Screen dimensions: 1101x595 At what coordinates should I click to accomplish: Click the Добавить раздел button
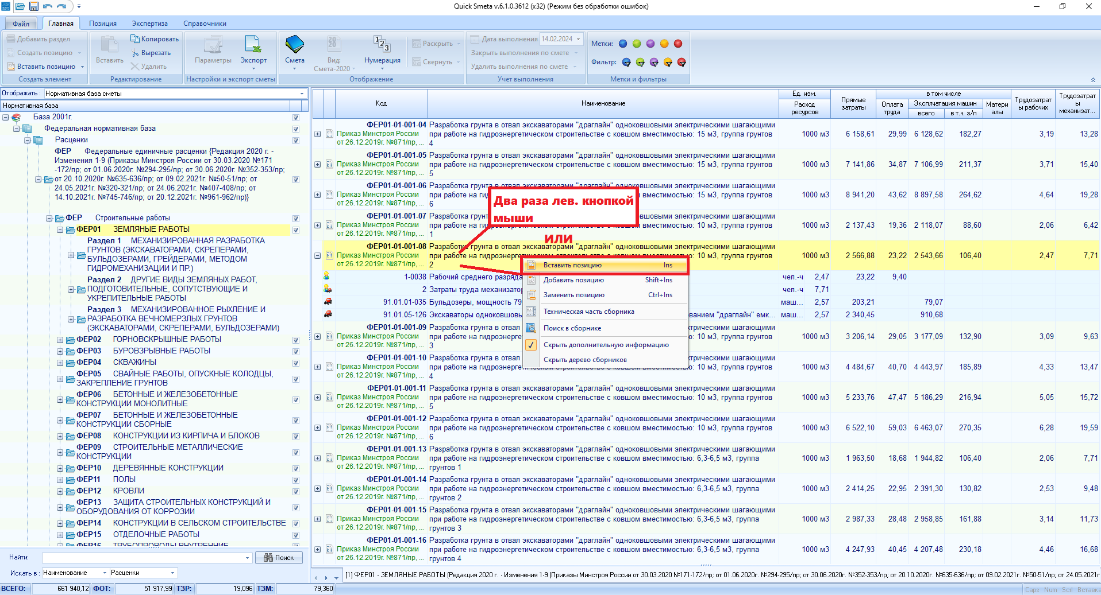tap(38, 39)
